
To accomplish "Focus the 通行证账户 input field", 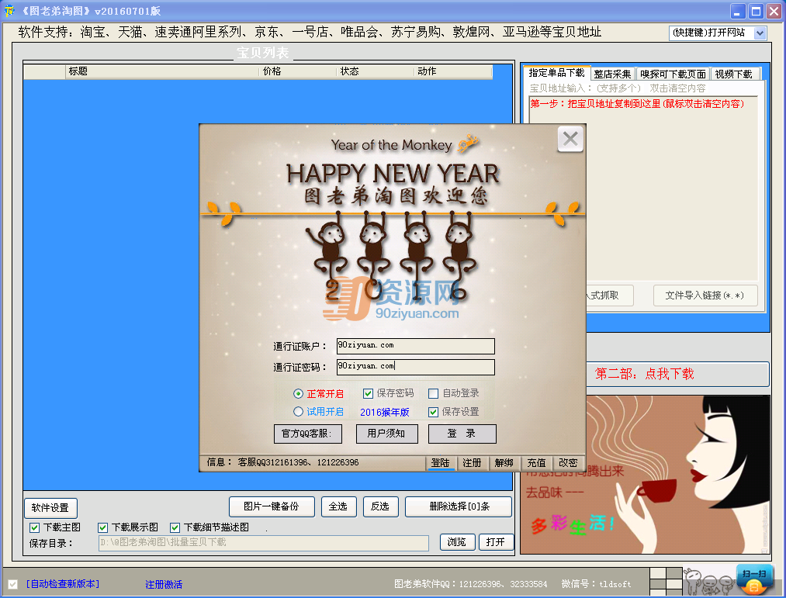I will pos(416,346).
